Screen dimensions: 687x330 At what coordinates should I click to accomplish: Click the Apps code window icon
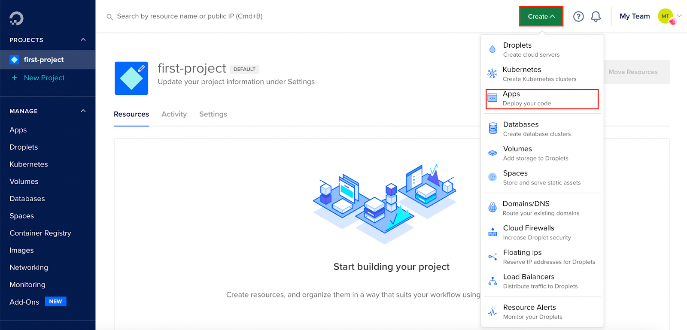[492, 98]
